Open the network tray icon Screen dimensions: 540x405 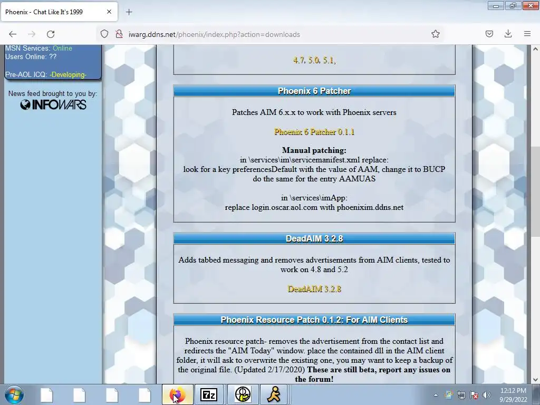[461, 395]
